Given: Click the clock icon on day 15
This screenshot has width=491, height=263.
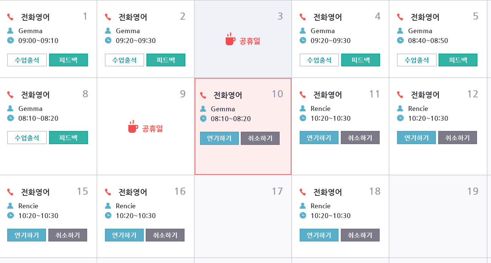Looking at the screenshot, I should click(11, 215).
